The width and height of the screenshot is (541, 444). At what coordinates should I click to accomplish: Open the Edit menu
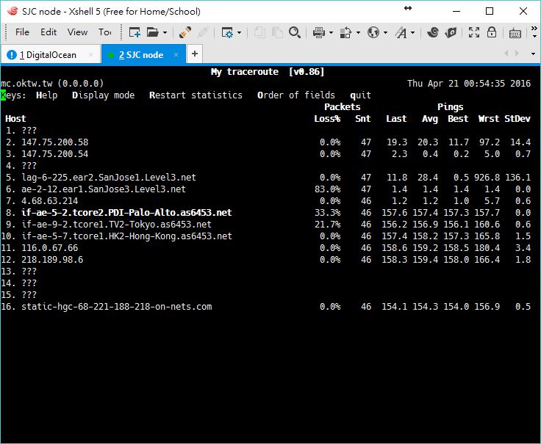(49, 32)
